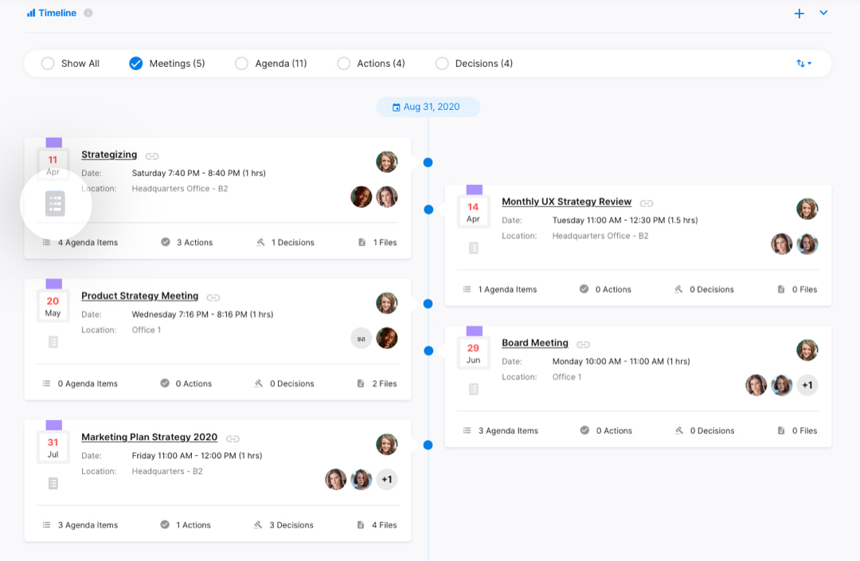Click the minutes document icon on Board Meeting card
Viewport: 860px width, 561px height.
coord(474,389)
